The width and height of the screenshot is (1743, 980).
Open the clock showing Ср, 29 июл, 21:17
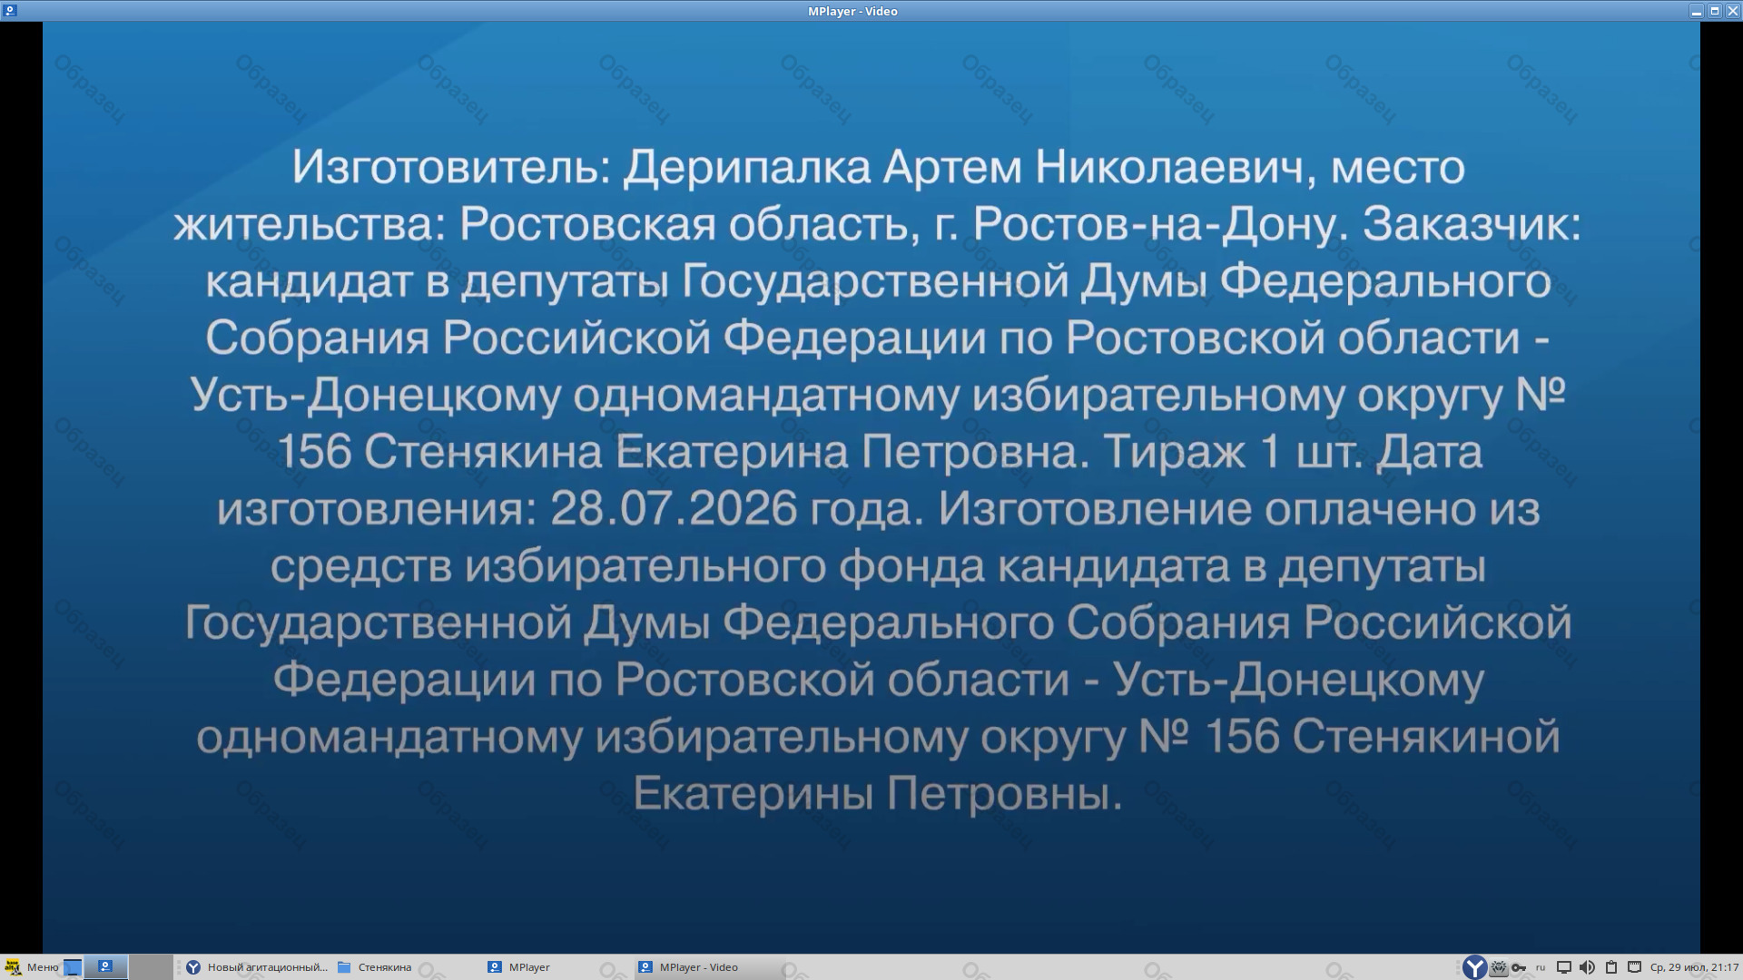[x=1694, y=967]
